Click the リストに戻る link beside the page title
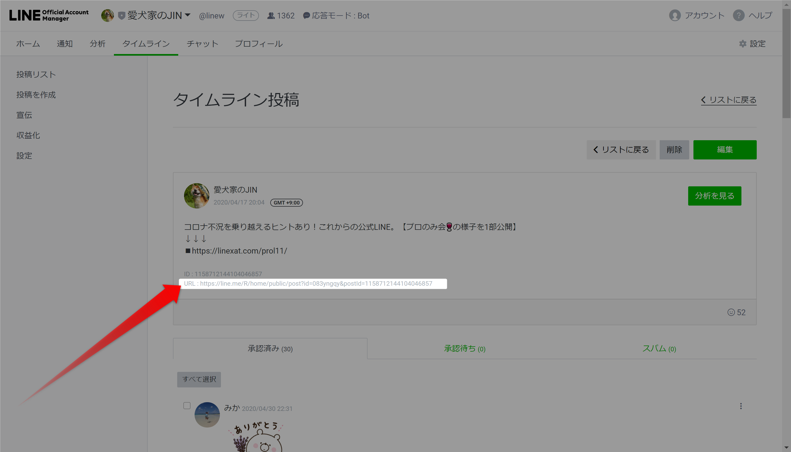This screenshot has height=452, width=791. [728, 100]
